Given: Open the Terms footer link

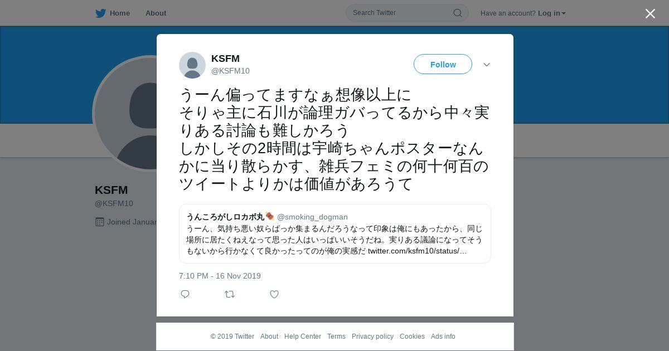Looking at the screenshot, I should pyautogui.click(x=336, y=337).
